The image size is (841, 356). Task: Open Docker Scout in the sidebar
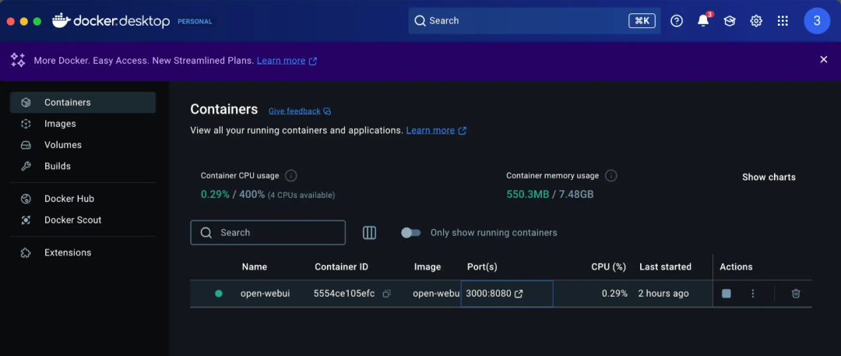(83, 220)
